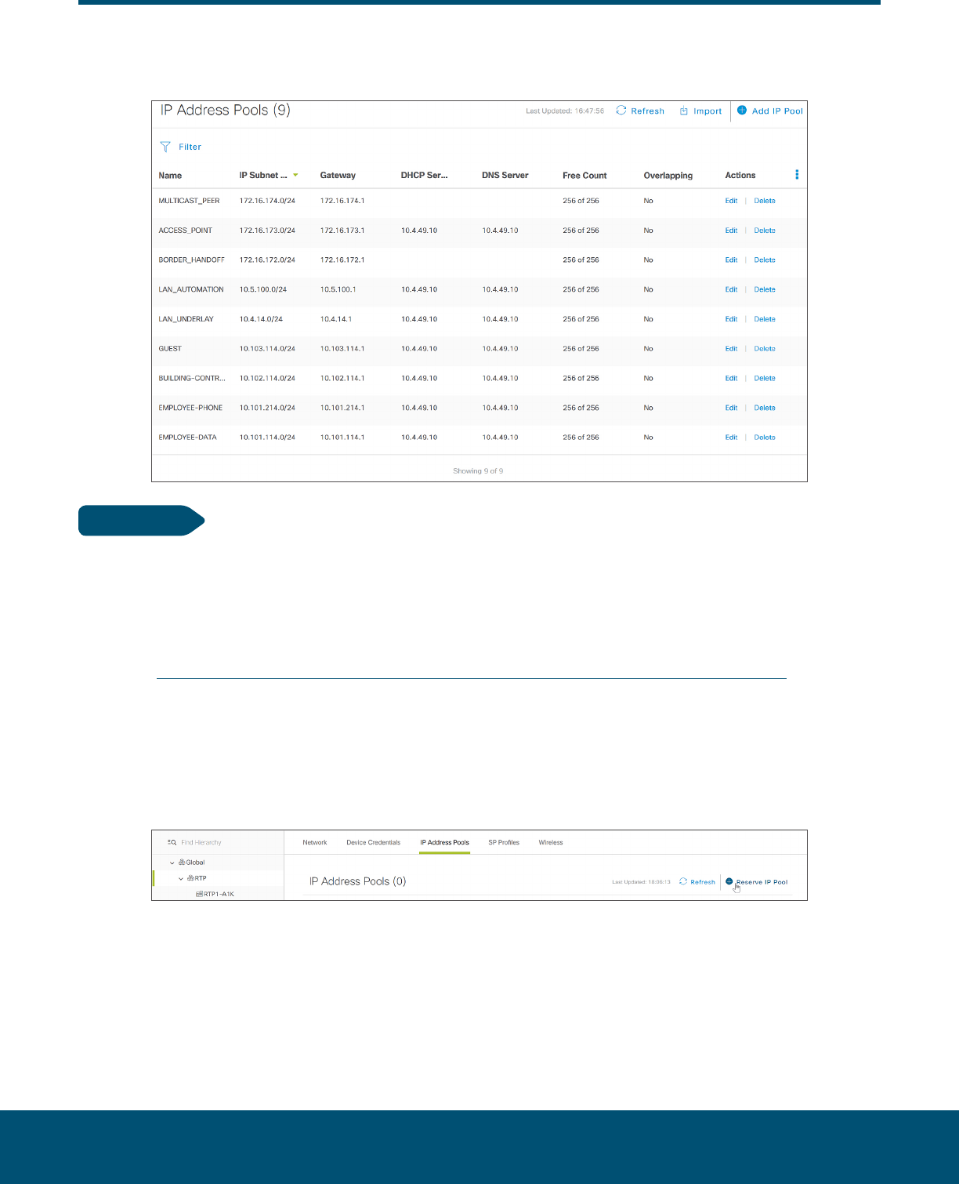Click the Find Hierarchy search icon
Viewport: 959px width, 1184px height.
pyautogui.click(x=172, y=842)
